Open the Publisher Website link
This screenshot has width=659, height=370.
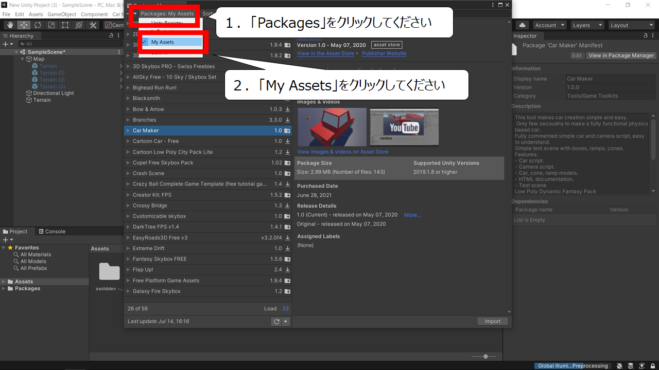point(384,53)
